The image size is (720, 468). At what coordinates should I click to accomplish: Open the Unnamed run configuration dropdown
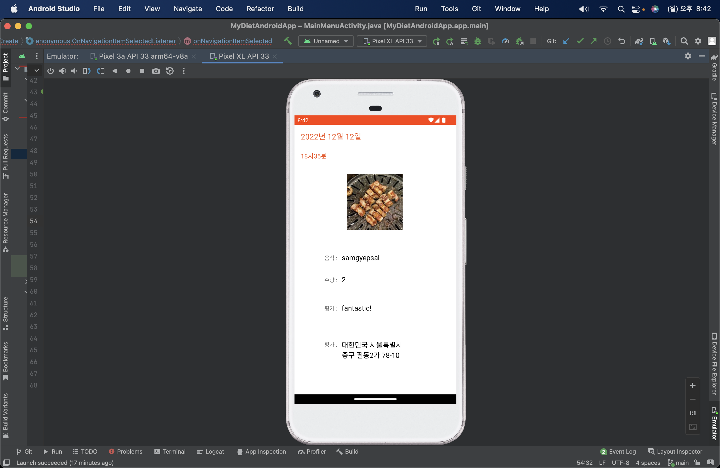tap(326, 41)
